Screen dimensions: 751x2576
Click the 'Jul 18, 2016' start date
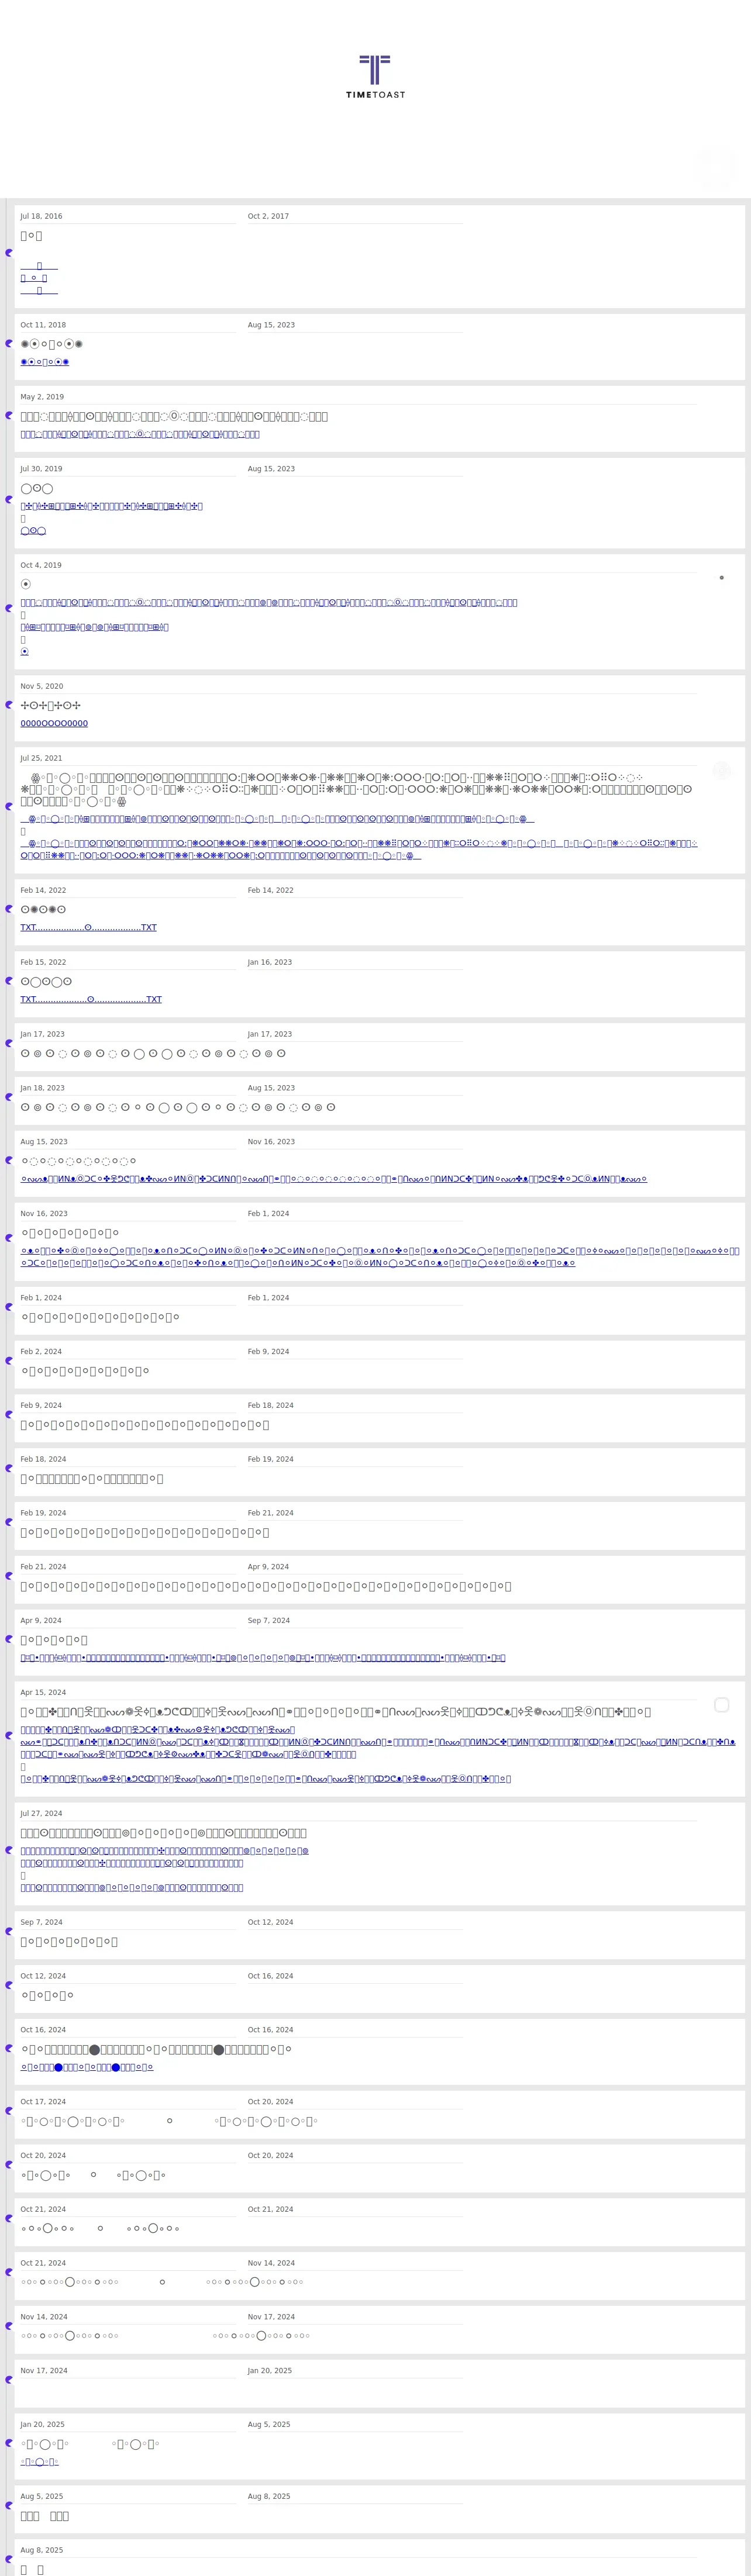(x=41, y=216)
